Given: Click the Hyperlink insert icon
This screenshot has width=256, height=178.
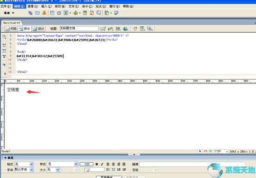Looking at the screenshot, I should (30, 13).
